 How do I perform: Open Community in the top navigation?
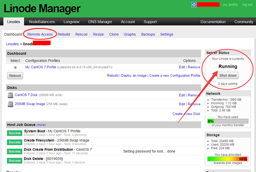244,22
